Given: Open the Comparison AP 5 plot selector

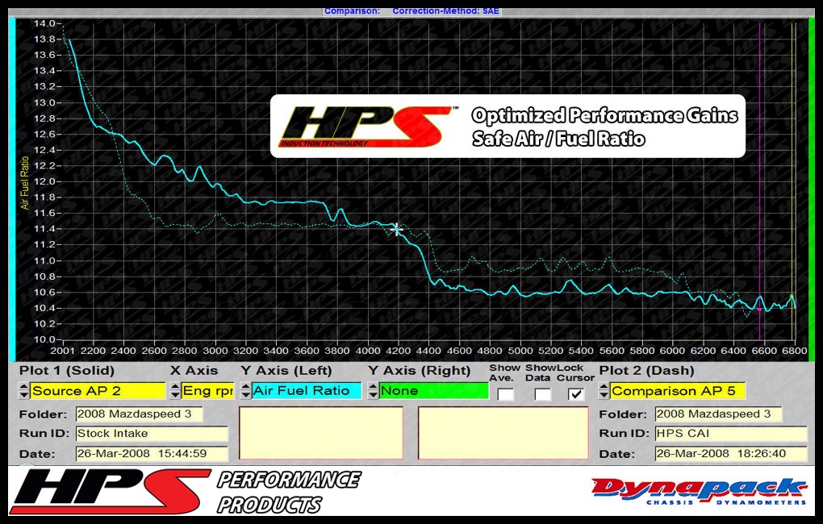Looking at the screenshot, I should (x=677, y=391).
